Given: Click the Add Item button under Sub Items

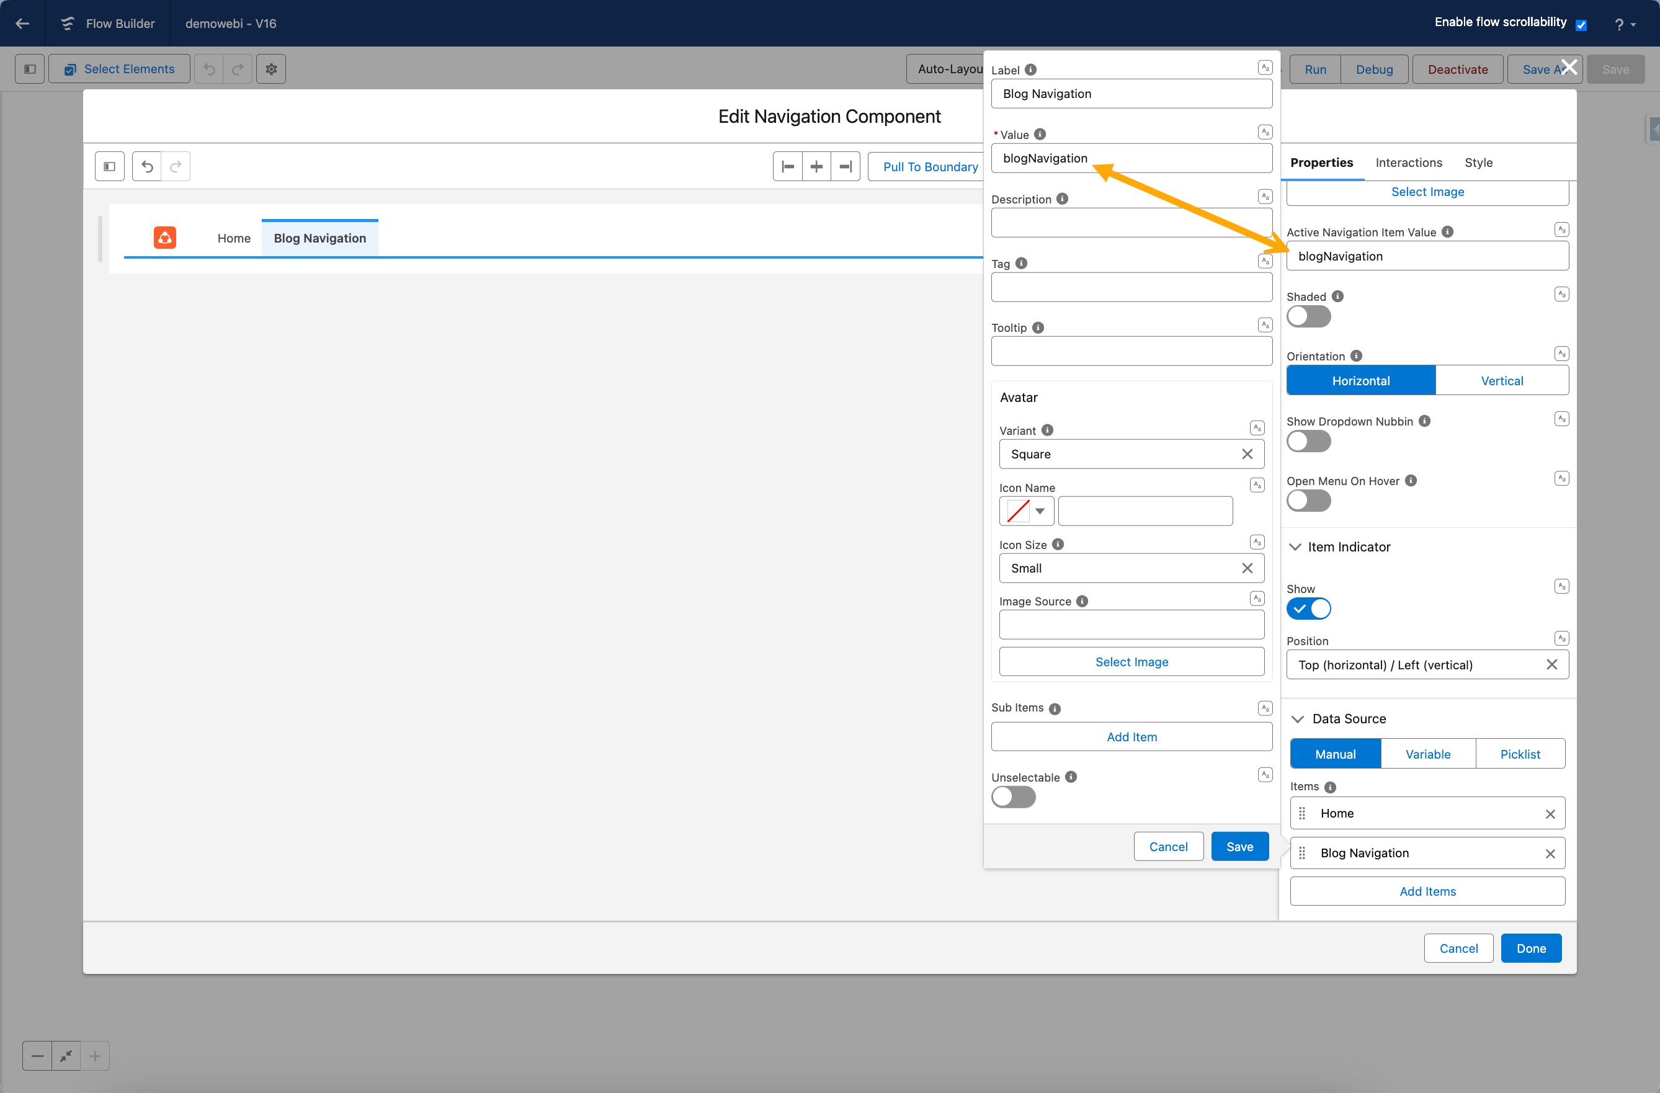Looking at the screenshot, I should coord(1131,736).
